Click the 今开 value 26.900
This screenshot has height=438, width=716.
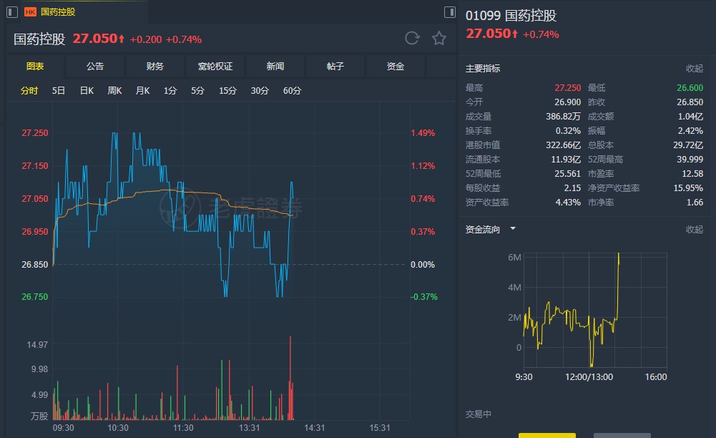click(568, 102)
